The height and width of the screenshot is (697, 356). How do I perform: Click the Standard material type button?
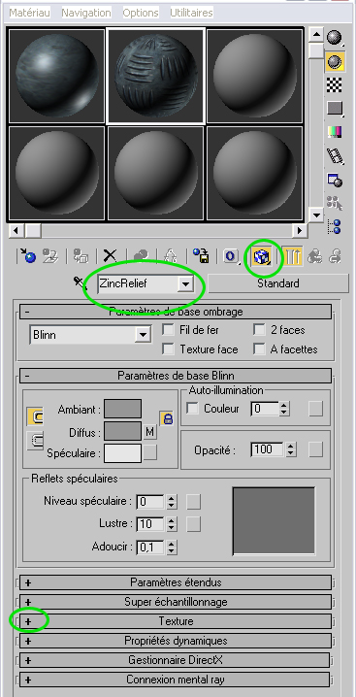278,283
